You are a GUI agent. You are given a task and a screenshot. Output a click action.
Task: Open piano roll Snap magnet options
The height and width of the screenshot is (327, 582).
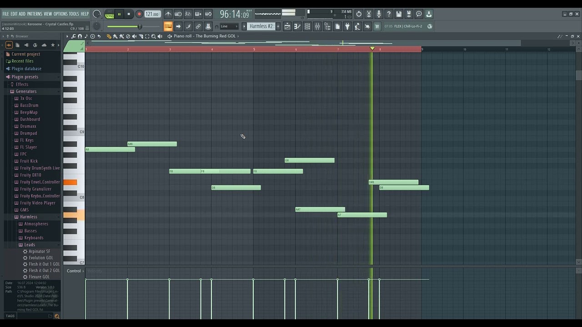[80, 36]
